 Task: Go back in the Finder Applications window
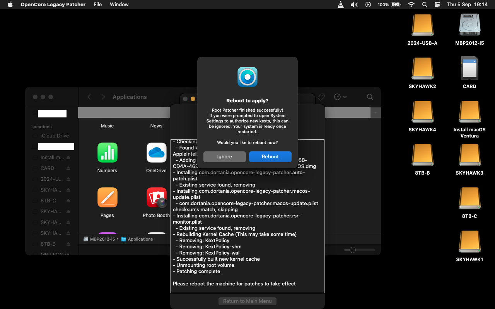coord(89,97)
